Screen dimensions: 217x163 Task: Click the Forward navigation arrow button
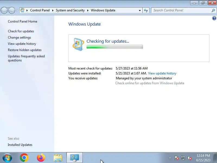coord(12,10)
